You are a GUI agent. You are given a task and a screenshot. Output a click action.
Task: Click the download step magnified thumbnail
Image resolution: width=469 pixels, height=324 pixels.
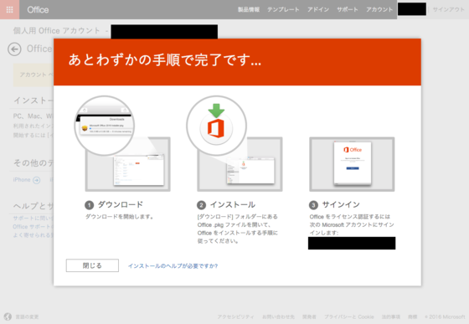104,126
